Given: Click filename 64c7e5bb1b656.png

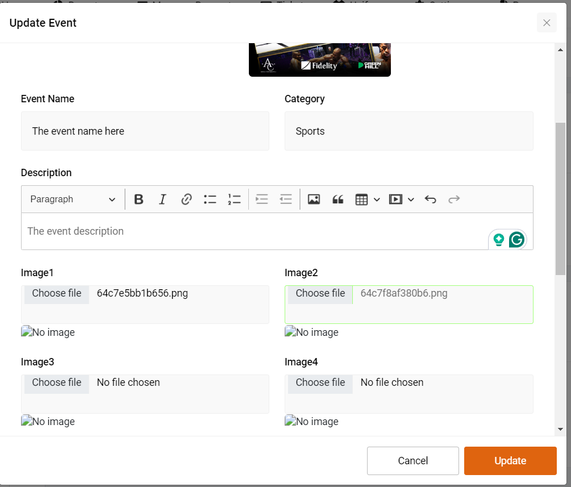Looking at the screenshot, I should click(x=143, y=294).
